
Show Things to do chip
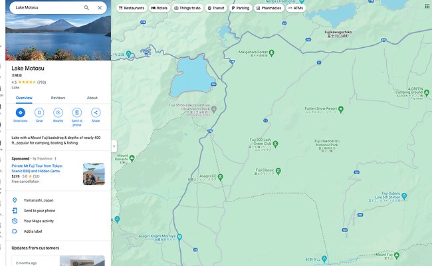pyautogui.click(x=187, y=8)
